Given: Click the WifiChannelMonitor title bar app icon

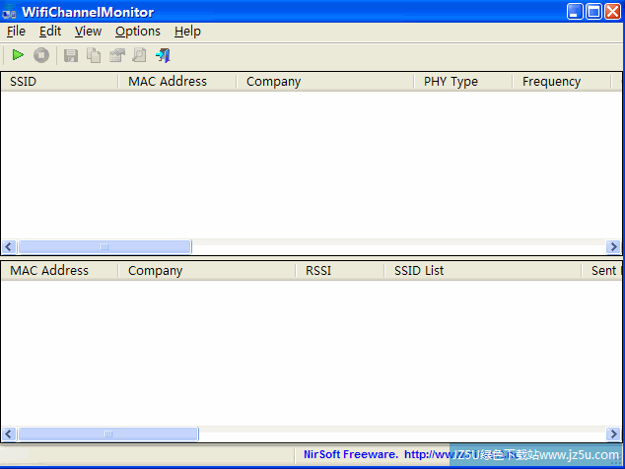Looking at the screenshot, I should (x=9, y=12).
